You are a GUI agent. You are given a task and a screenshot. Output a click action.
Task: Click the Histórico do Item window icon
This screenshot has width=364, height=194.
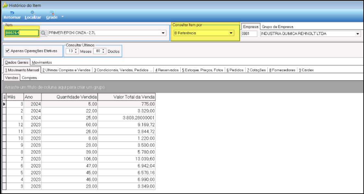[x=5, y=5]
